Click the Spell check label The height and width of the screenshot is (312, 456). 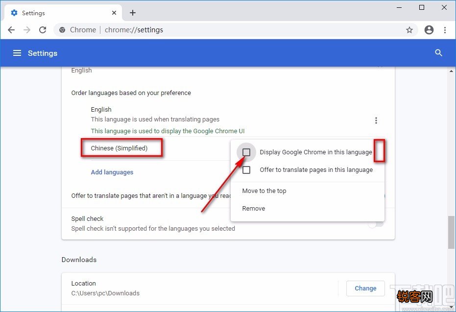87,218
